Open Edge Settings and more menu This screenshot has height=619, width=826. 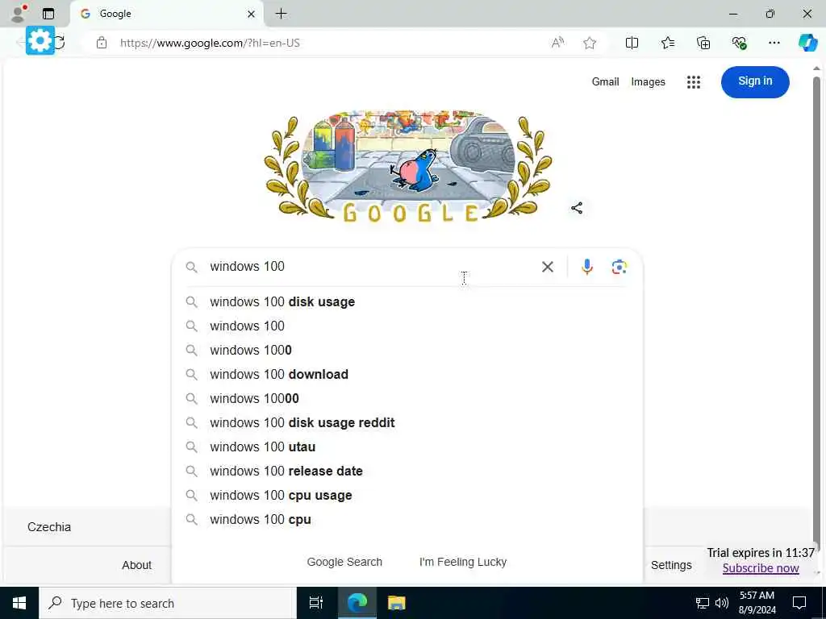(774, 43)
